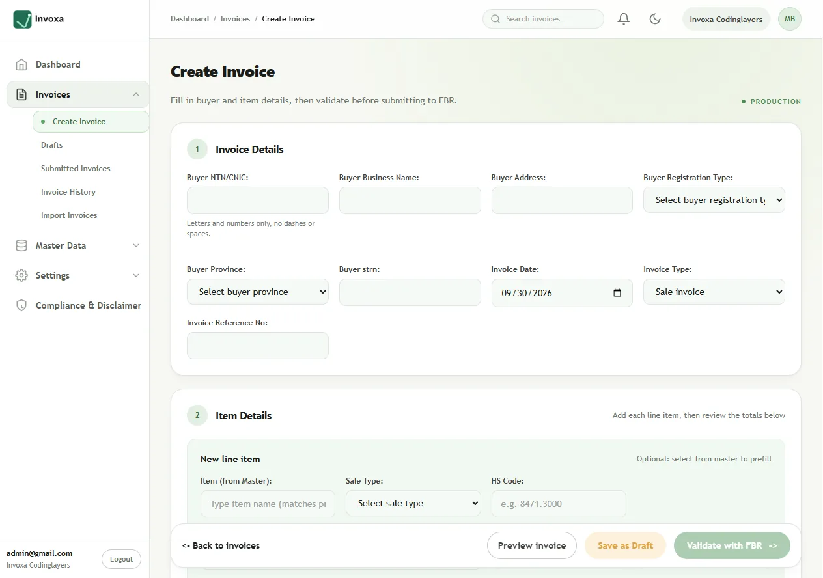The width and height of the screenshot is (823, 578).
Task: Click Dashboard breadcrumb link
Action: click(189, 19)
